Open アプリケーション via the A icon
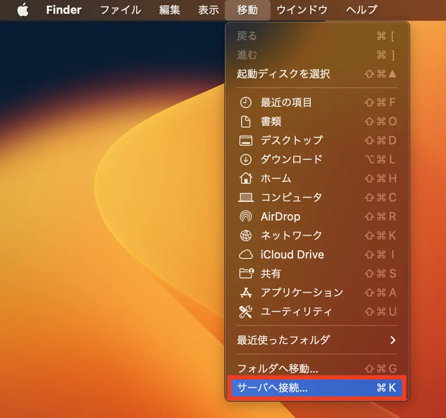 (x=246, y=293)
